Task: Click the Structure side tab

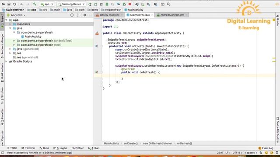Action: [x=2, y=96]
